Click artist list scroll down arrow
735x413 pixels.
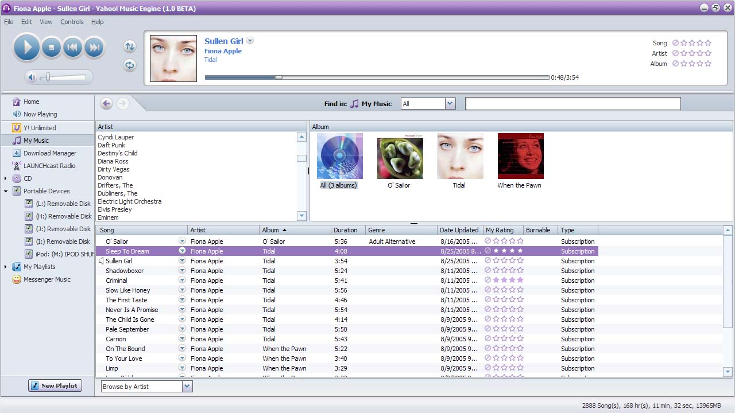(x=301, y=216)
